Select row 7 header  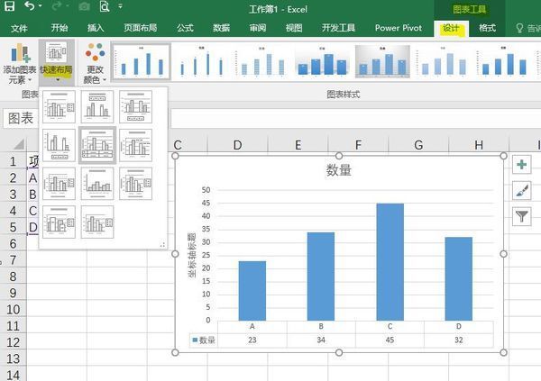[14, 260]
